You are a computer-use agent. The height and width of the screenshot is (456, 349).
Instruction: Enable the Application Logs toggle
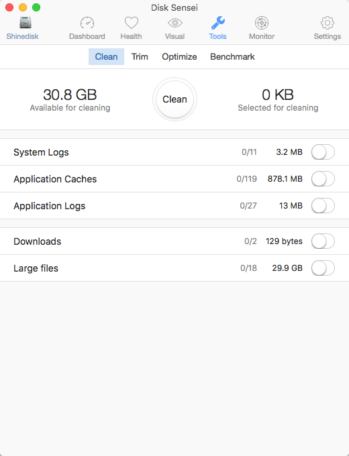coord(323,206)
